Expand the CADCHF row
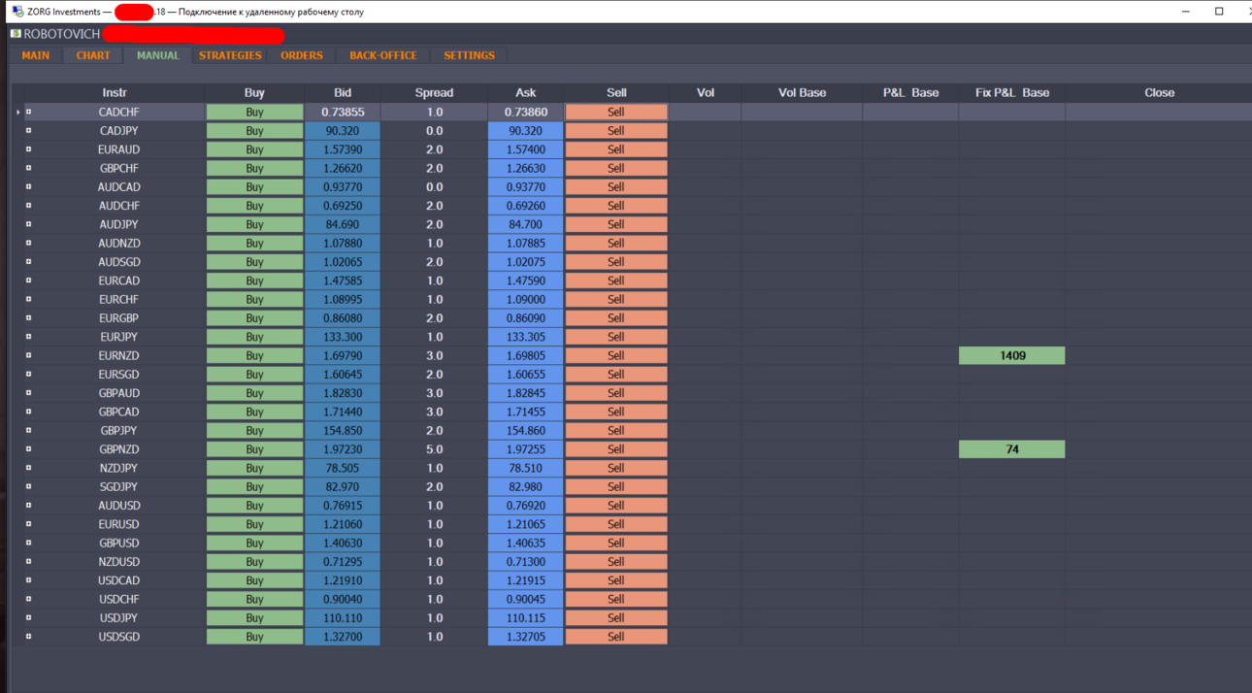This screenshot has height=693, width=1252. 28,112
